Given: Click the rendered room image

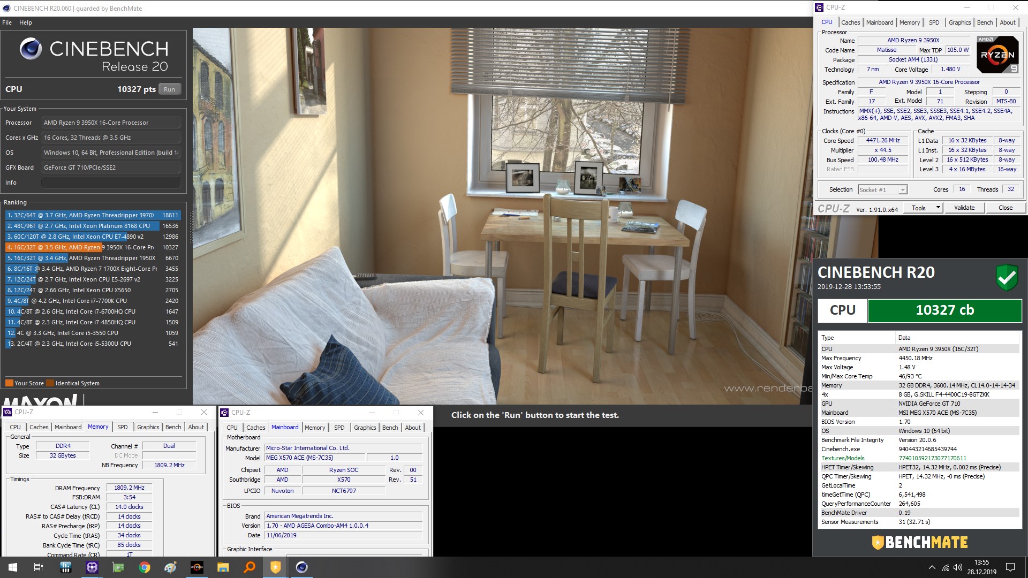Looking at the screenshot, I should click(x=502, y=216).
